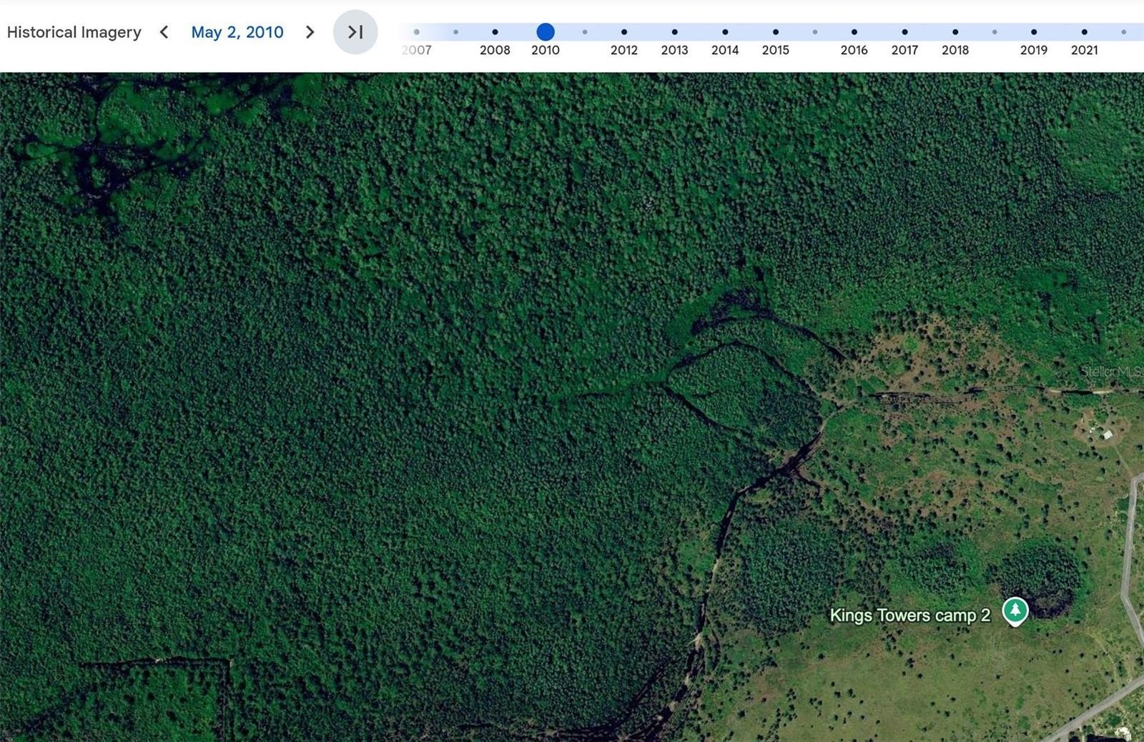Switch imagery to the 2012 marker
The image size is (1144, 742).
click(x=624, y=32)
